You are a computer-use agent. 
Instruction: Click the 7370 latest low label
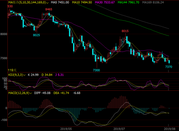pos(169,67)
